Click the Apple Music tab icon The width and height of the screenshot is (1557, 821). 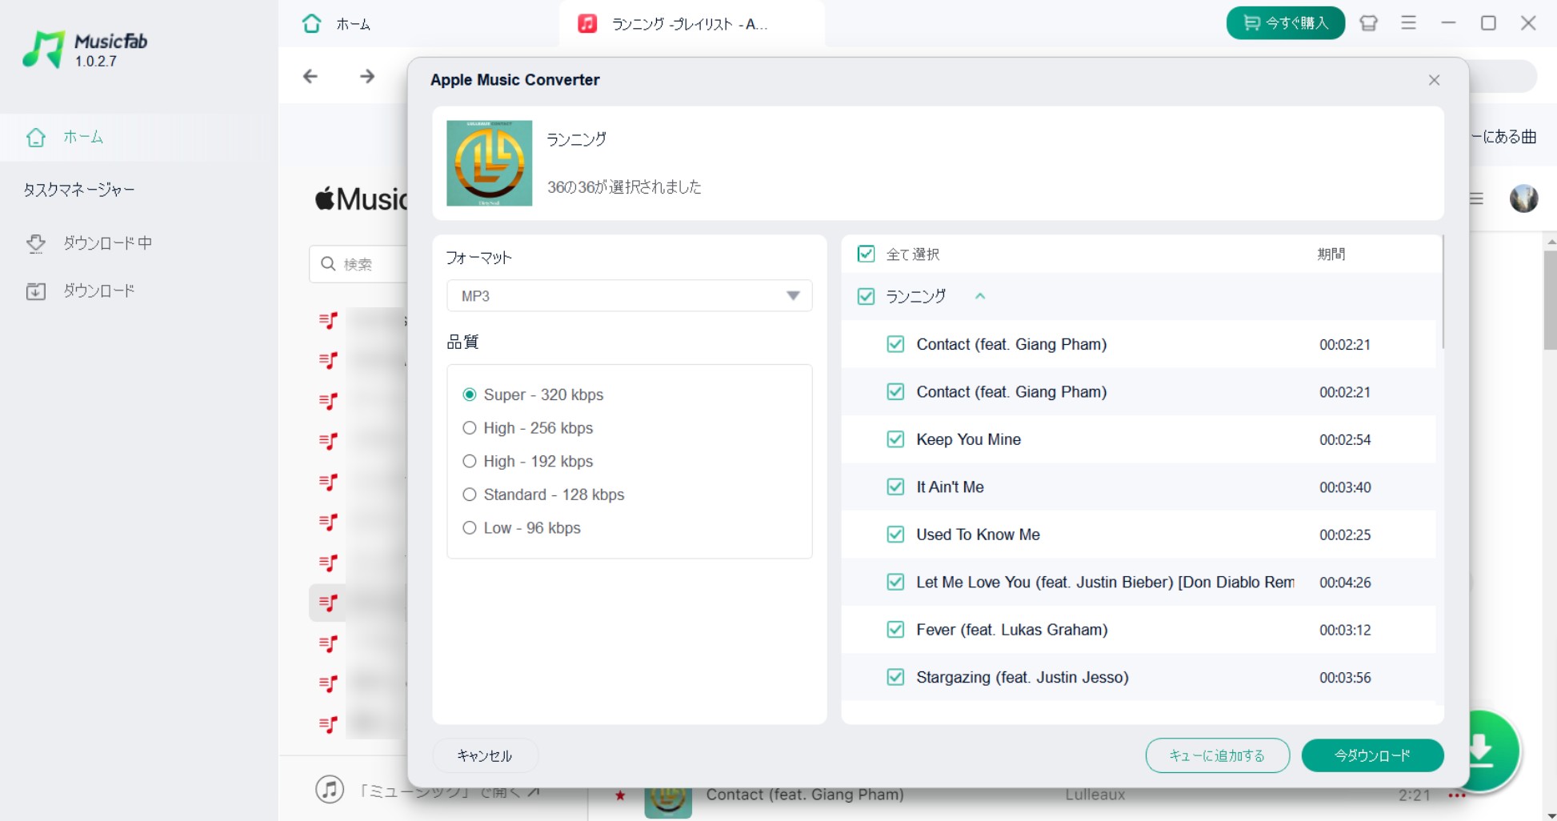coord(587,24)
